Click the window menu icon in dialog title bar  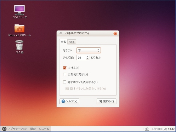coord(61,33)
